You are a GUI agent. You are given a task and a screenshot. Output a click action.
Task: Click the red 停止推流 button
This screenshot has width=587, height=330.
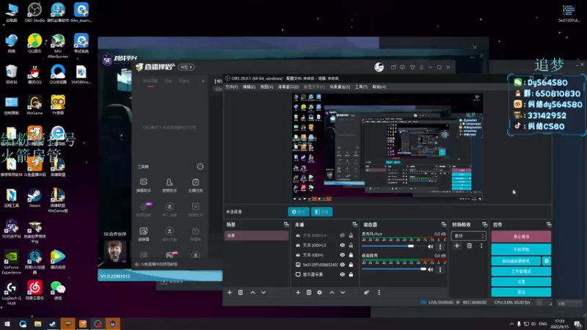click(x=521, y=236)
